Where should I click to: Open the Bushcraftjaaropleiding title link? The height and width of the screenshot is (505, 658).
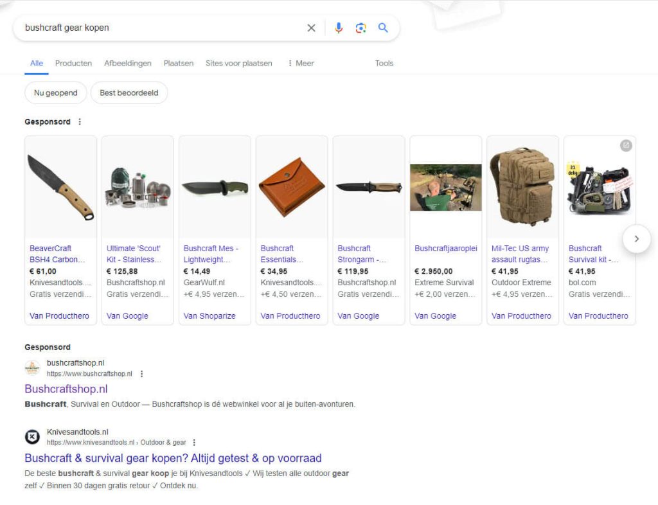click(446, 248)
